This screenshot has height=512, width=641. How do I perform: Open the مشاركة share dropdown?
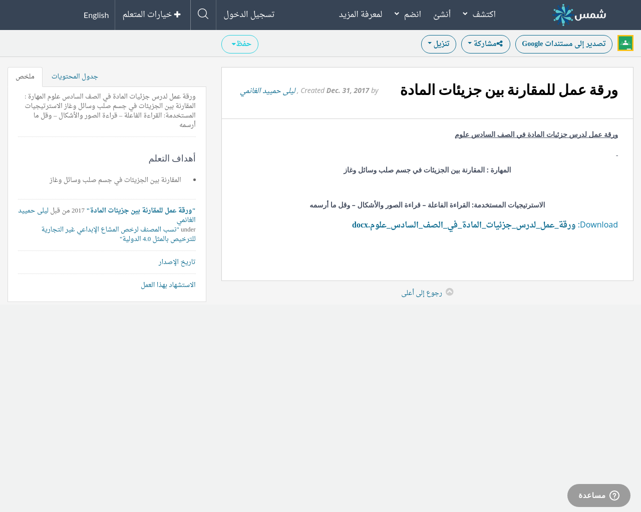(x=485, y=44)
